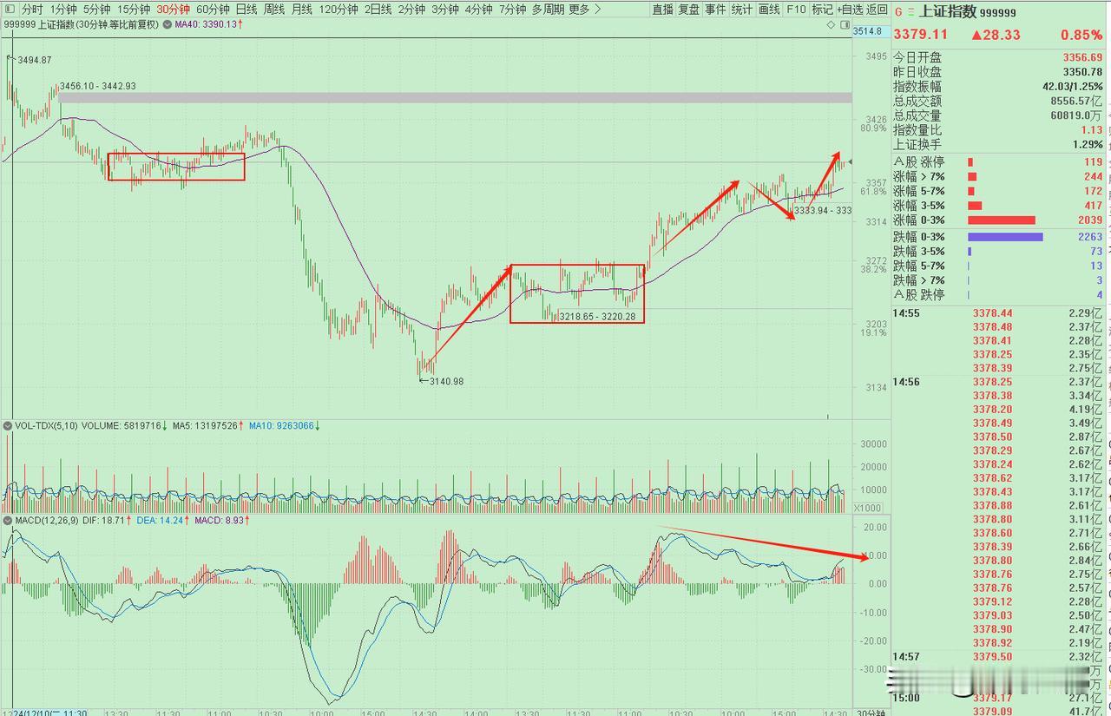1111x716 pixels.
Task: Select the active 30分钟 period
Action: point(174,9)
